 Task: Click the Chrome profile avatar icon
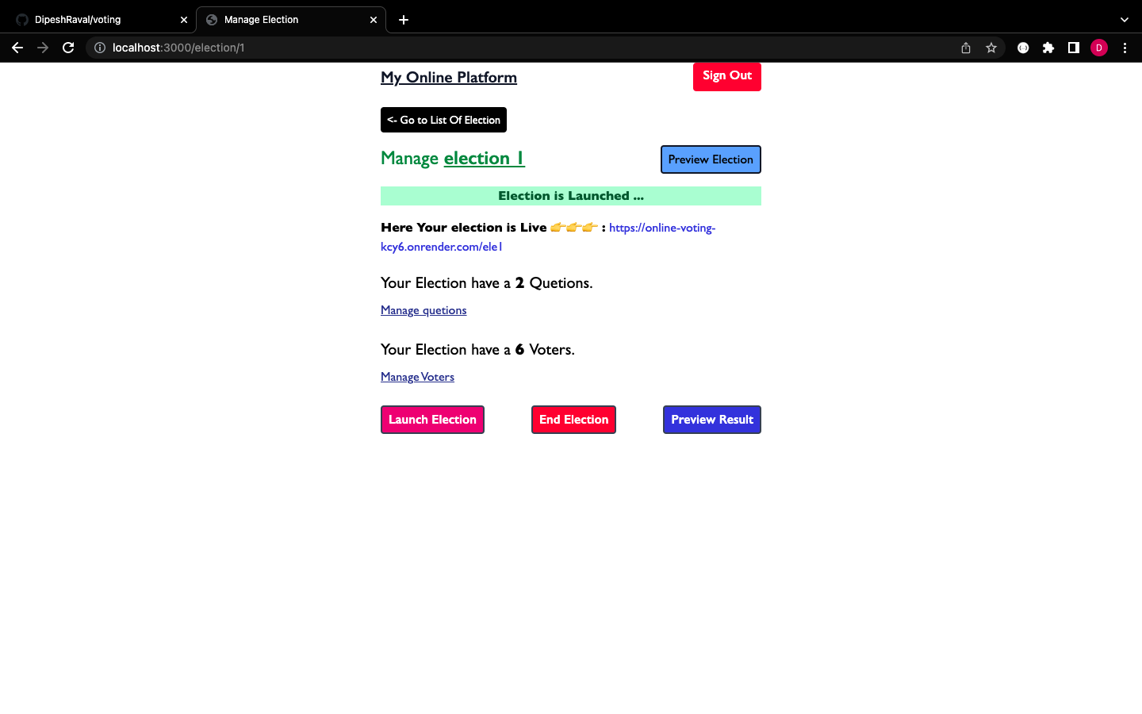click(1099, 48)
